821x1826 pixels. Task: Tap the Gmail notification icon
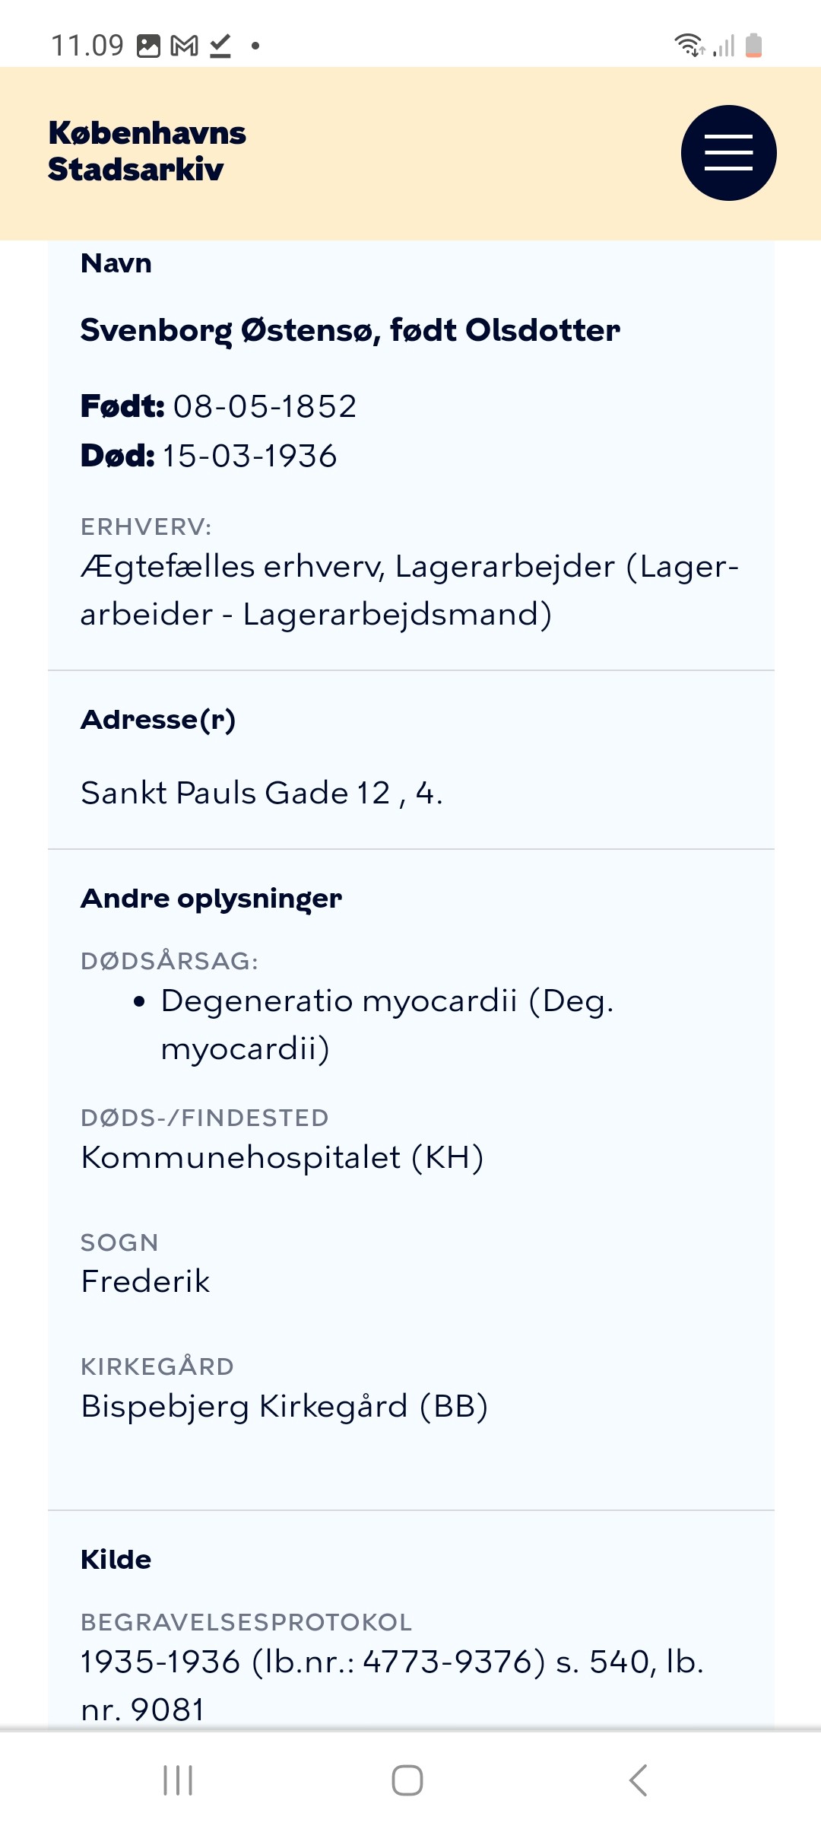[184, 46]
